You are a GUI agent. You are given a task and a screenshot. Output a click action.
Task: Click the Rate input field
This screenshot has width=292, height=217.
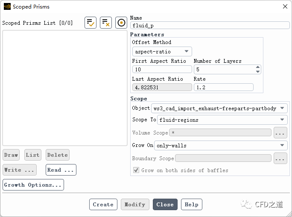pyautogui.click(x=223, y=87)
